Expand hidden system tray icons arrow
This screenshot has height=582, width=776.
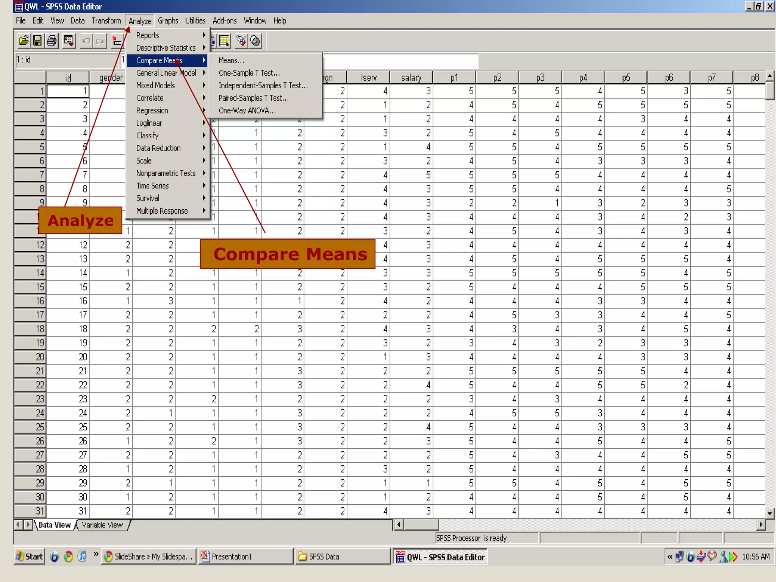[670, 557]
